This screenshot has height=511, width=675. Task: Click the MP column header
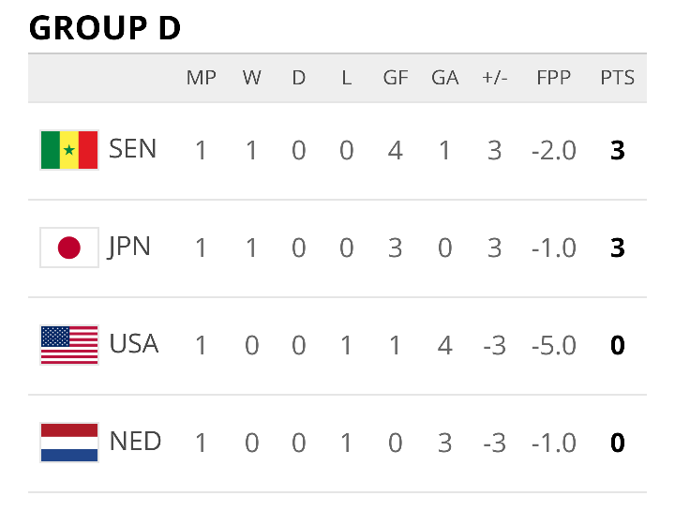coord(201,78)
